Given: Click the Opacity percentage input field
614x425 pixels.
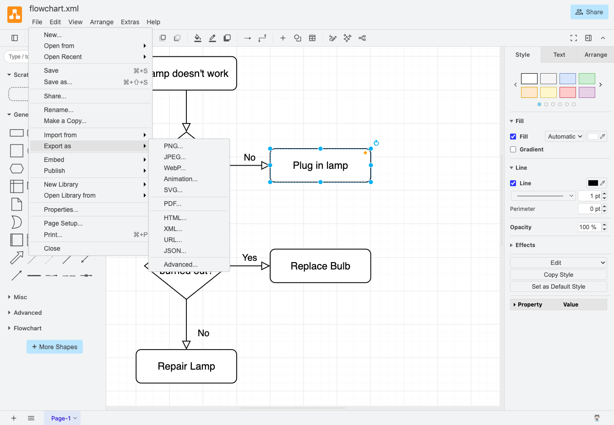Looking at the screenshot, I should (589, 227).
